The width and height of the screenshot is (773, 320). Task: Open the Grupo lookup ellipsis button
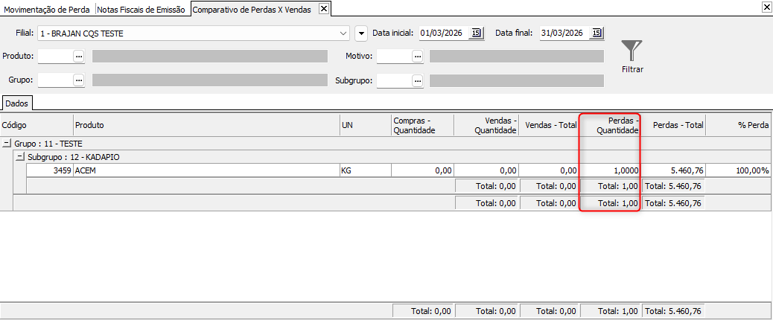pyautogui.click(x=78, y=80)
